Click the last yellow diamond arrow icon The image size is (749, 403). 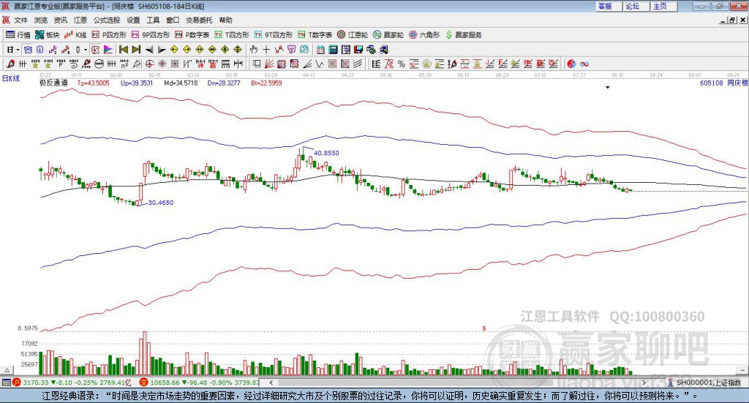(x=238, y=50)
